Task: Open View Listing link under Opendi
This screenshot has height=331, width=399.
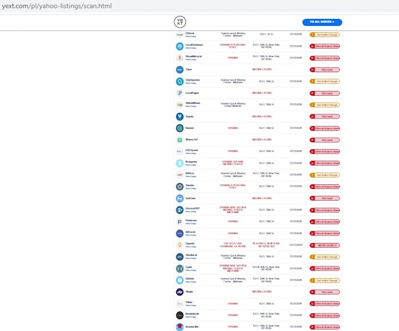Action: tap(191, 247)
